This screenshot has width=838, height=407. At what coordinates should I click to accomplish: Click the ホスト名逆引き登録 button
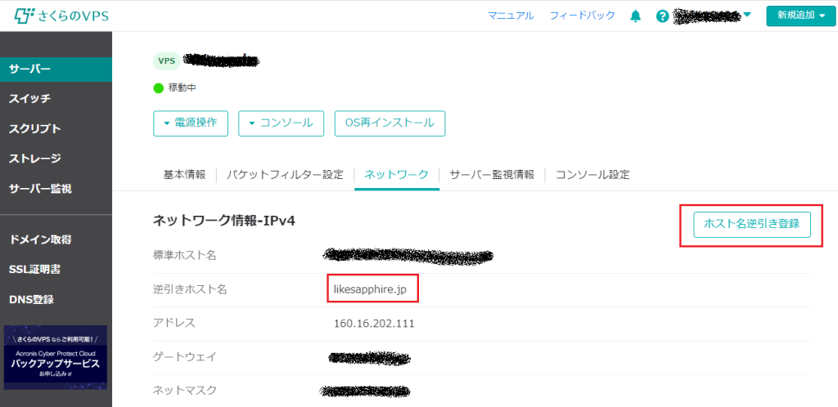[751, 223]
